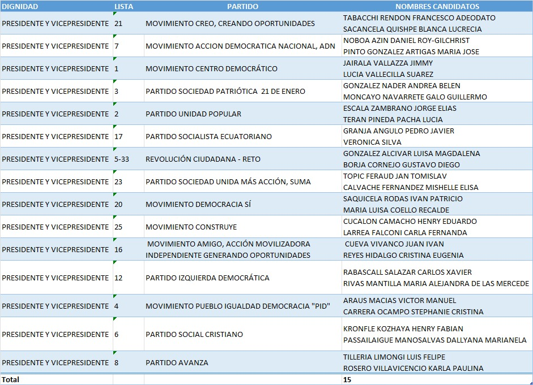Click candidate KRONFLE KOZHAYA HENRY FABIAN
The image size is (533, 385).
coord(403,328)
